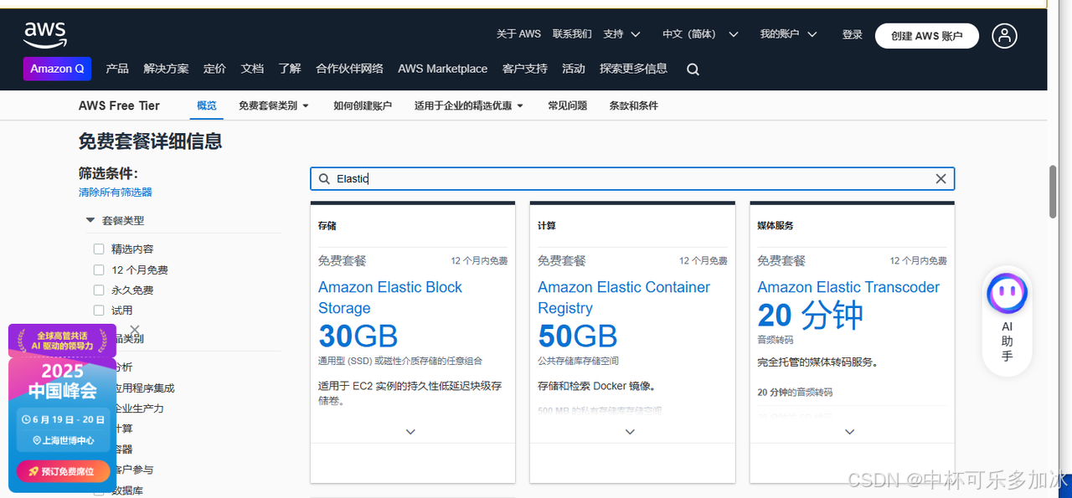
Task: Open the 客户支持 menu
Action: (524, 69)
